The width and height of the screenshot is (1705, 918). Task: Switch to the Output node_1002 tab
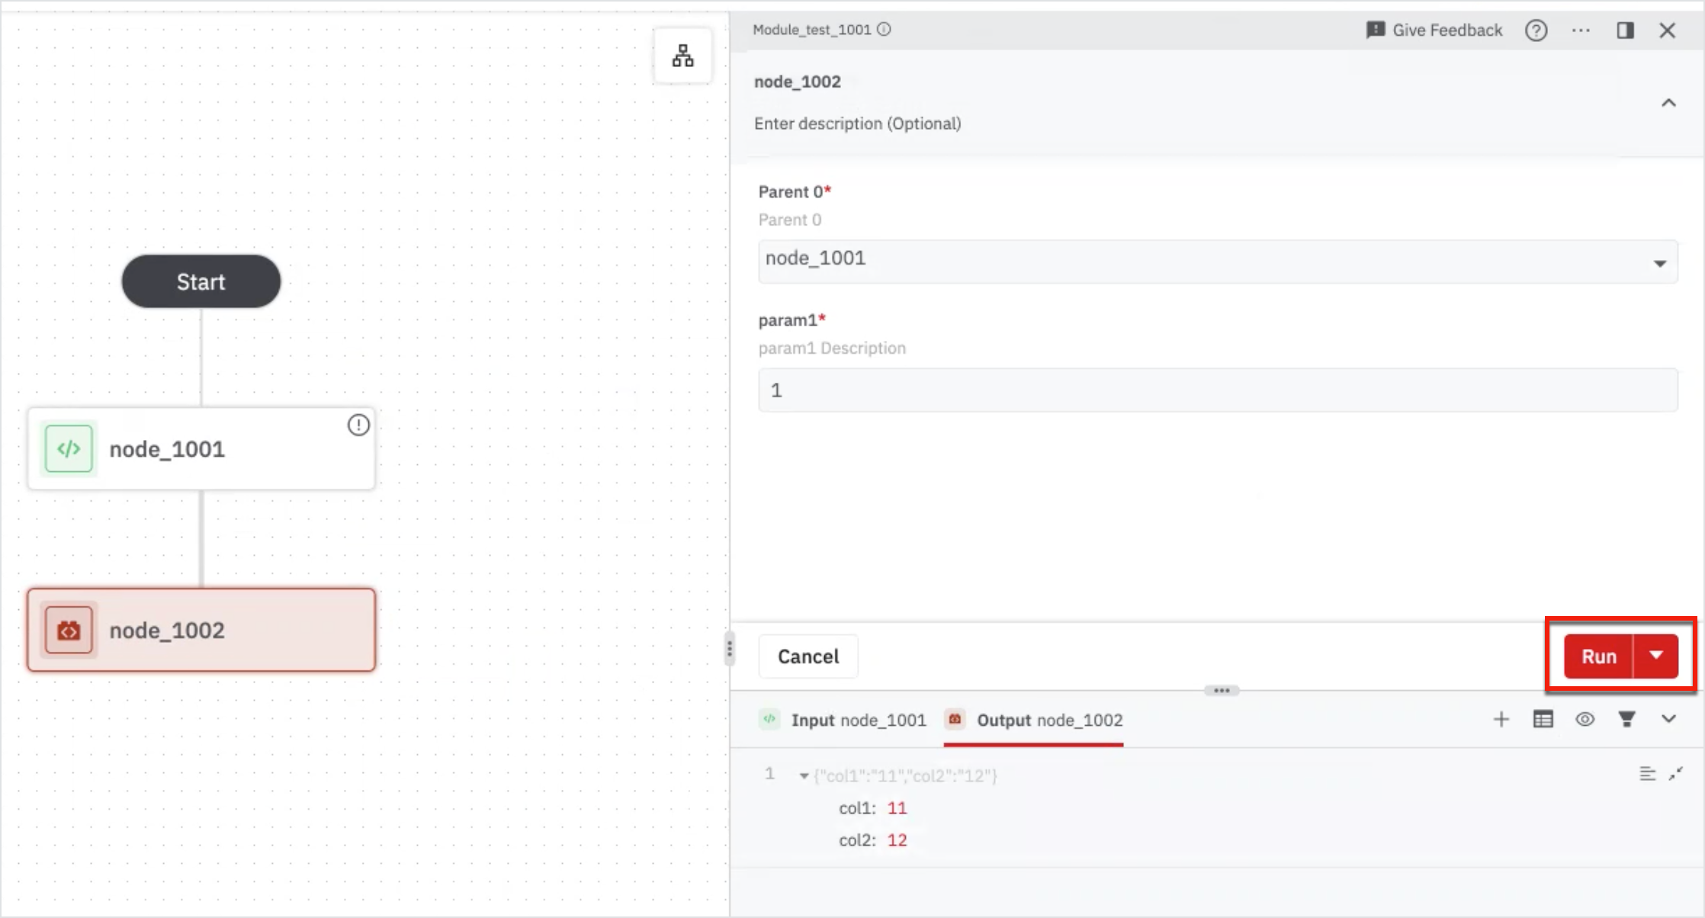[x=1034, y=721]
